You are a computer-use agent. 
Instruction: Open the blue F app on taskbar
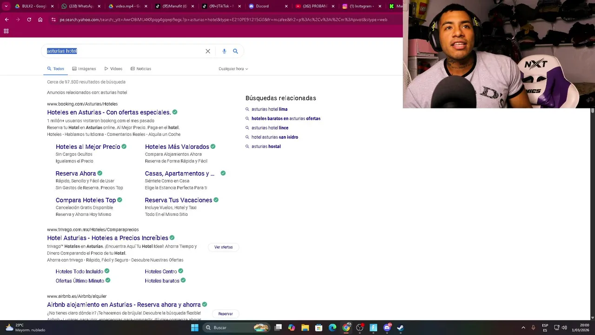coord(373,328)
